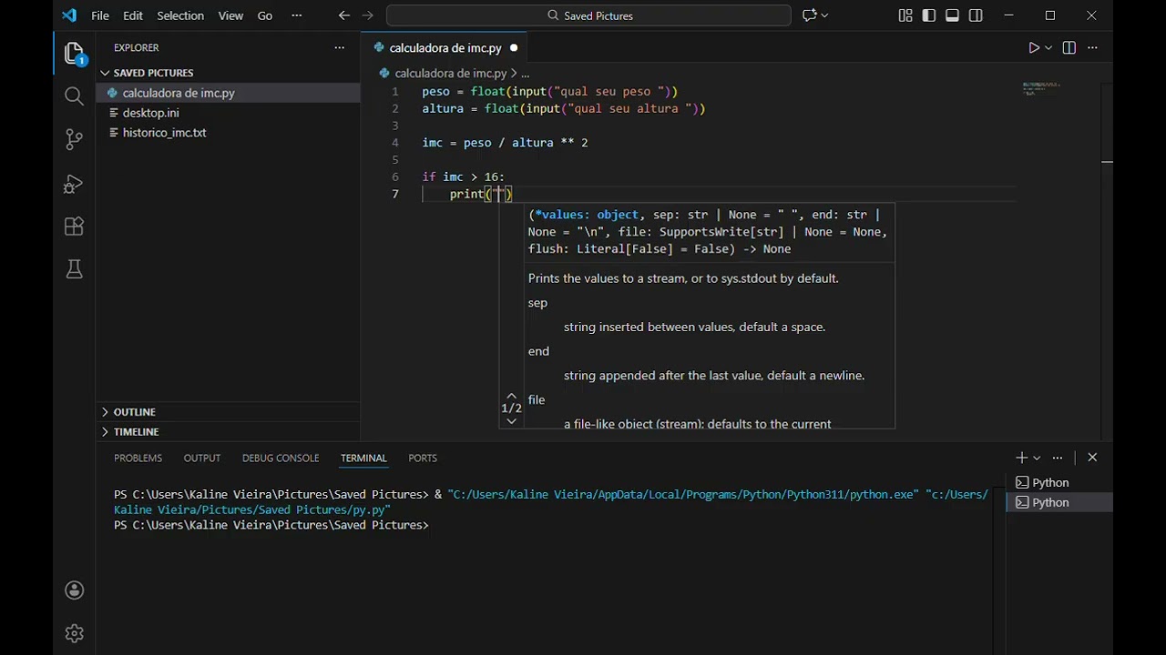Open the File menu
Viewport: 1166px width, 655px height.
coord(100,15)
